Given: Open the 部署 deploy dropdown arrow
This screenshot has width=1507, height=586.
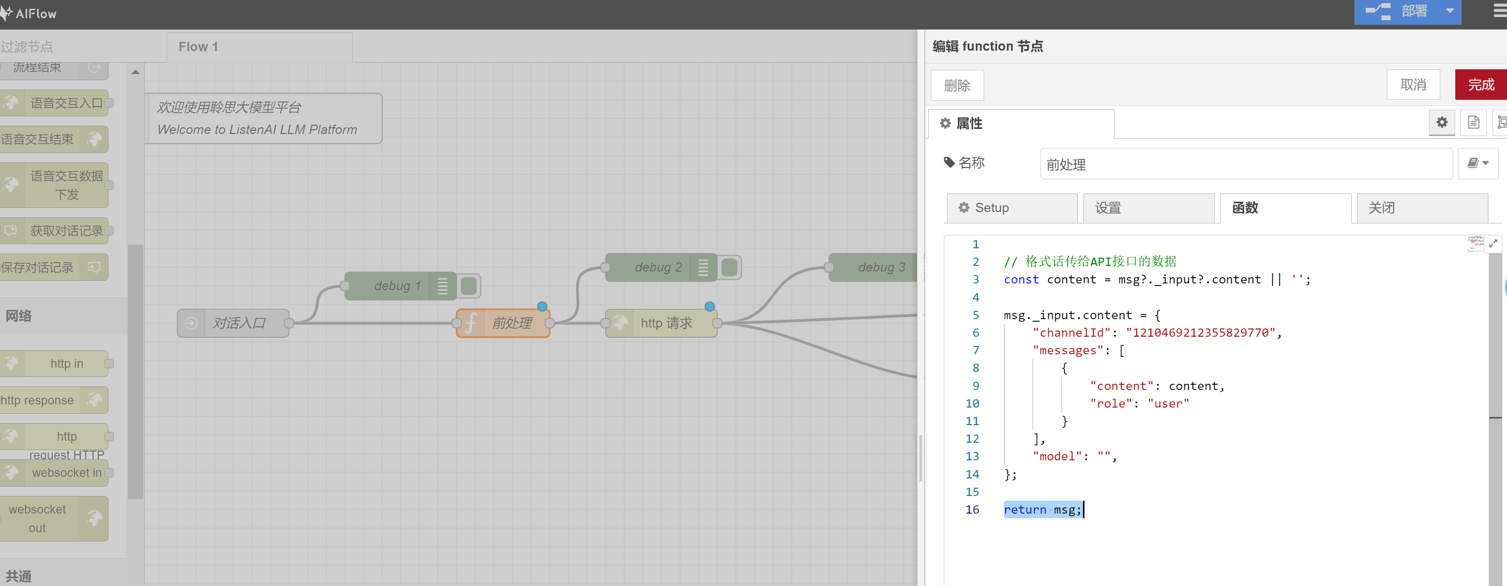Looking at the screenshot, I should click(x=1450, y=11).
